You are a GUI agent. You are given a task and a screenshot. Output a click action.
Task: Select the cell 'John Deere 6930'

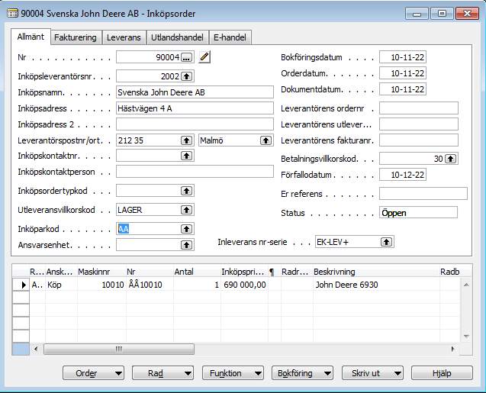(376, 285)
